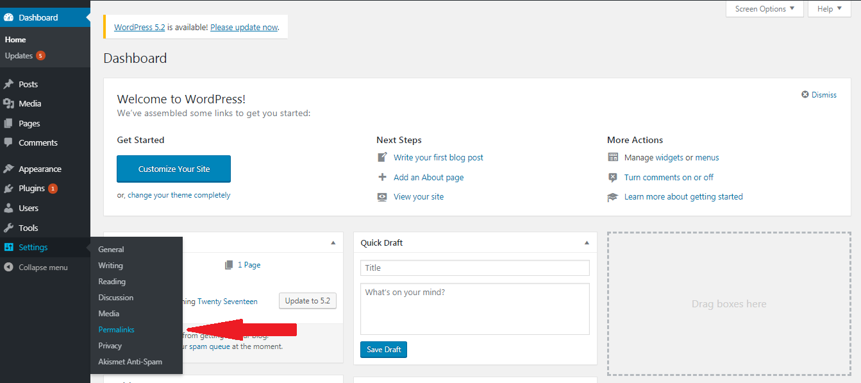Click the Drag boxes here placeholder area
The height and width of the screenshot is (383, 861).
[729, 303]
